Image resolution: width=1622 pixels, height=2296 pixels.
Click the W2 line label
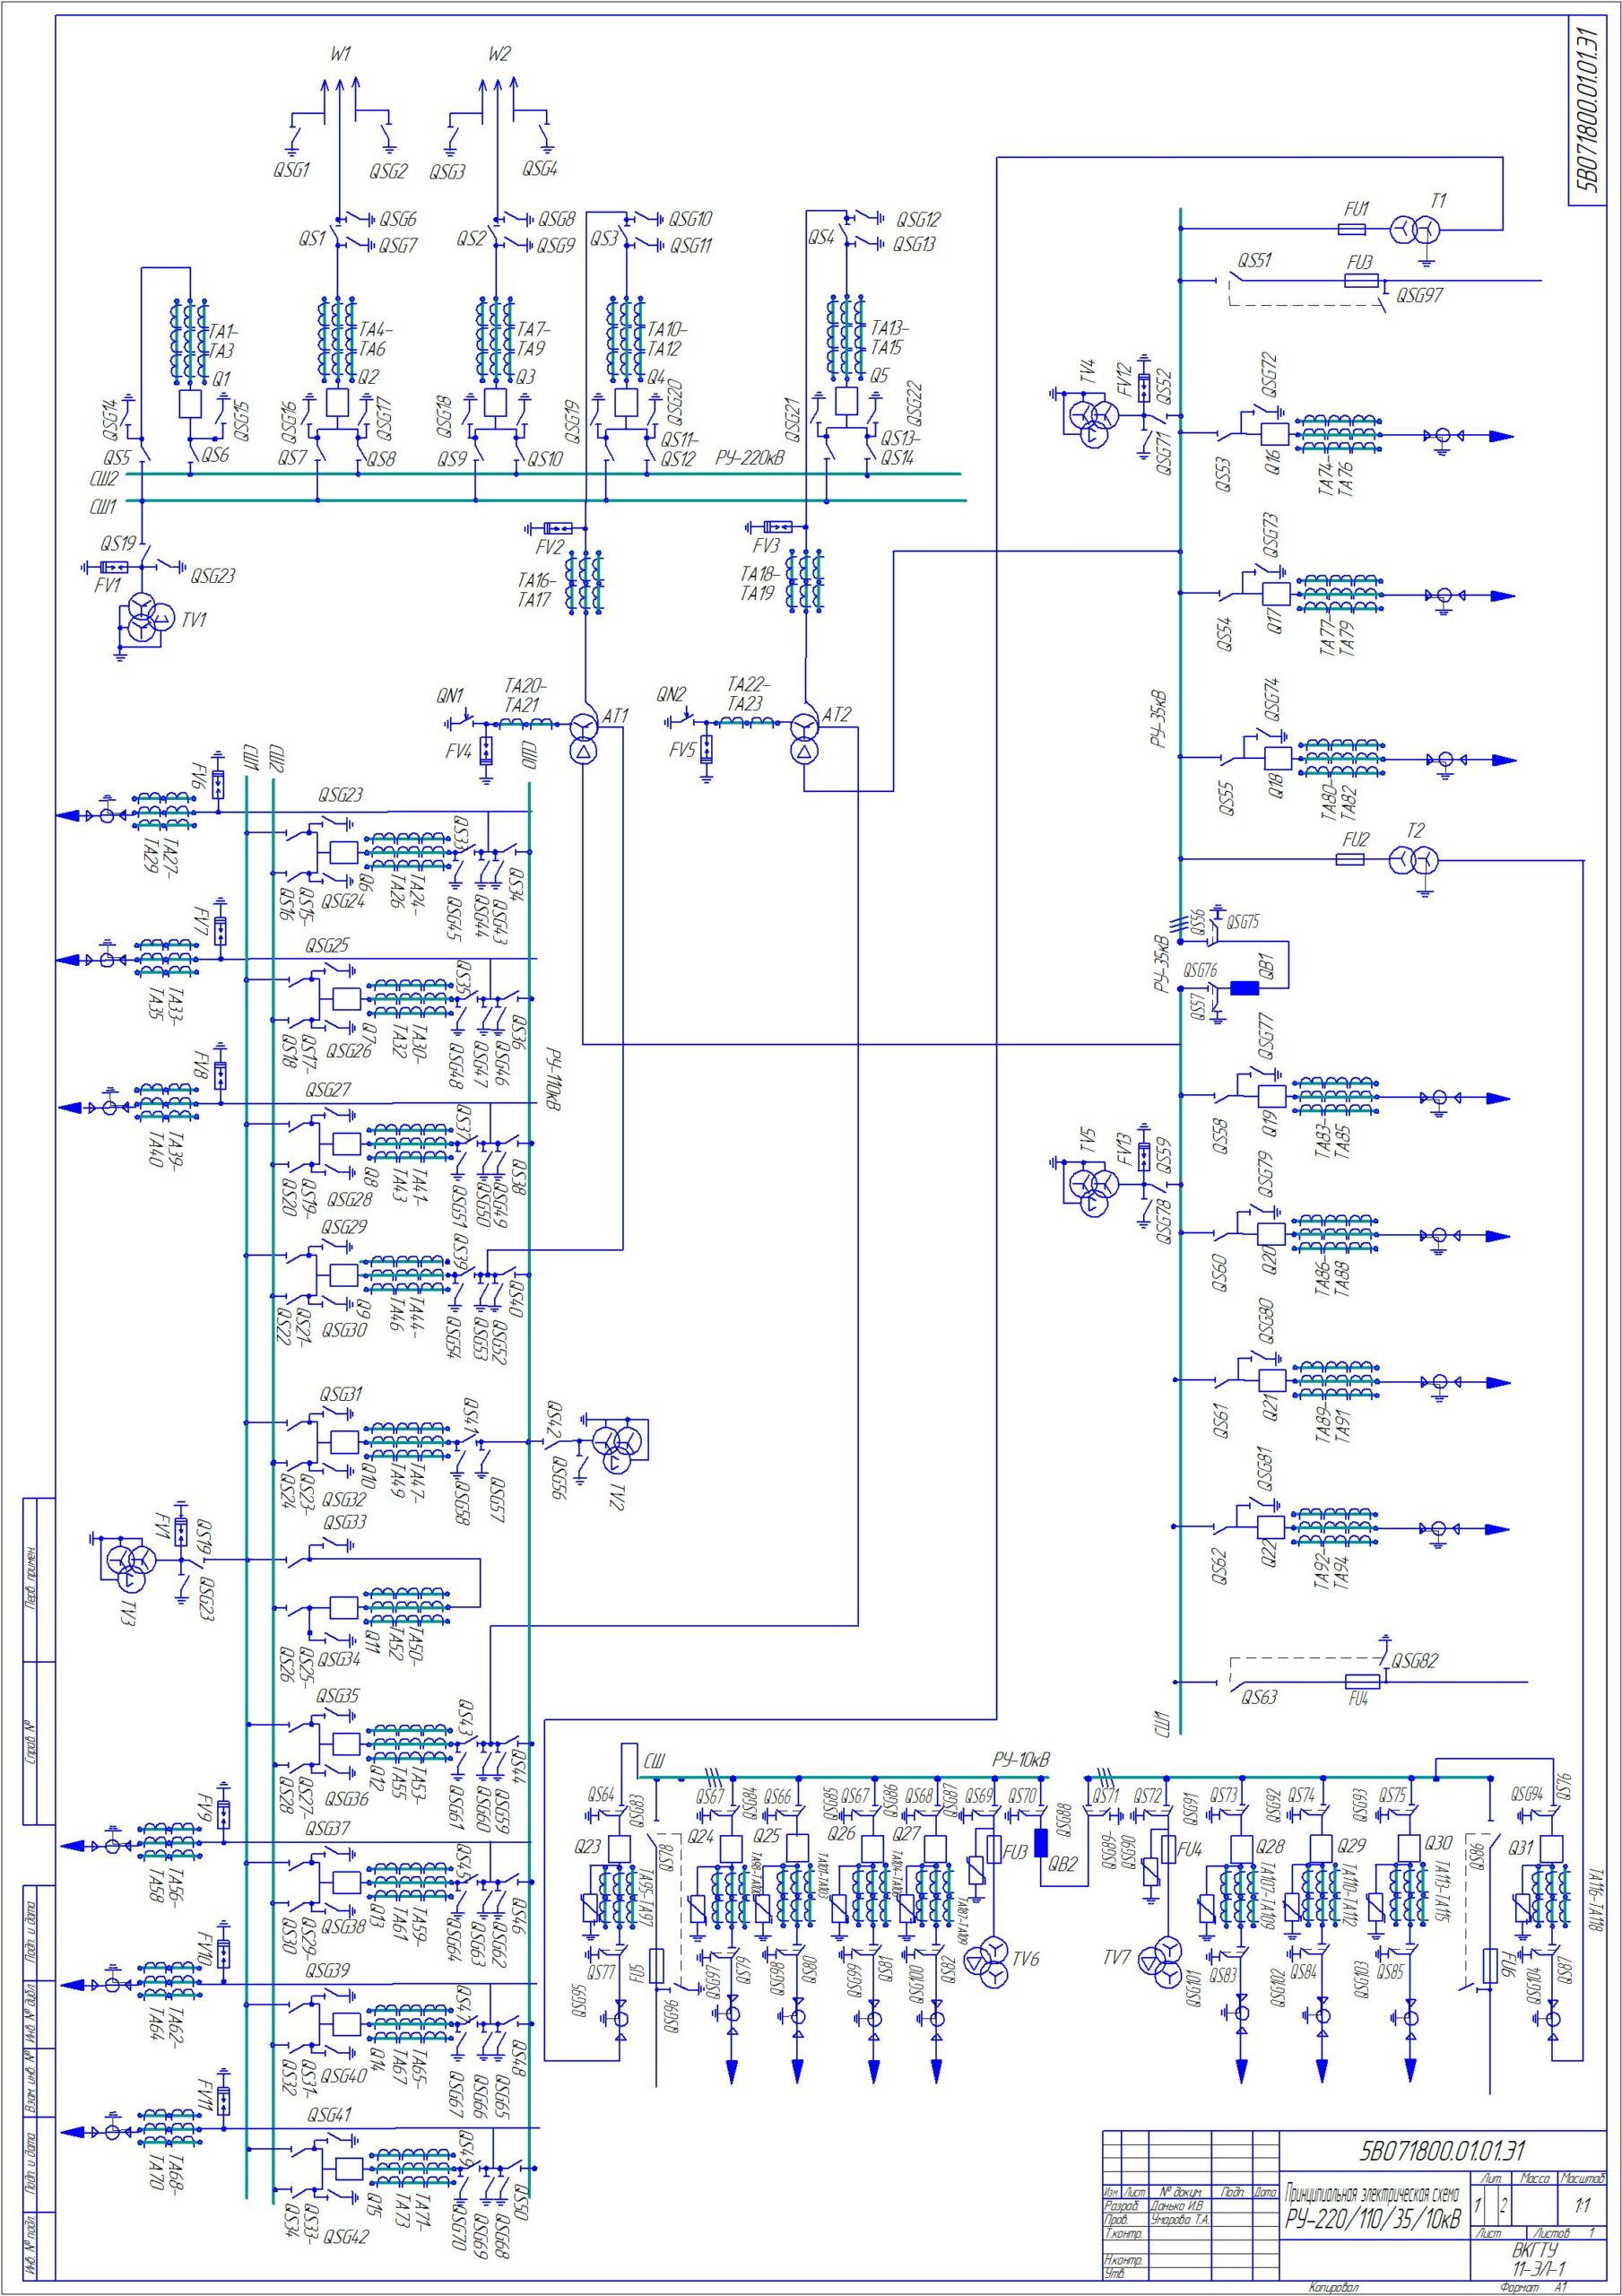(x=499, y=54)
